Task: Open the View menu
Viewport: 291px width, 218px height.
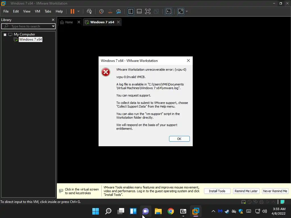Action: 27,11
